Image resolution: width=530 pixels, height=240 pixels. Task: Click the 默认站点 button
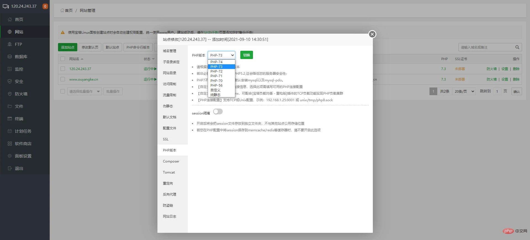(x=112, y=47)
